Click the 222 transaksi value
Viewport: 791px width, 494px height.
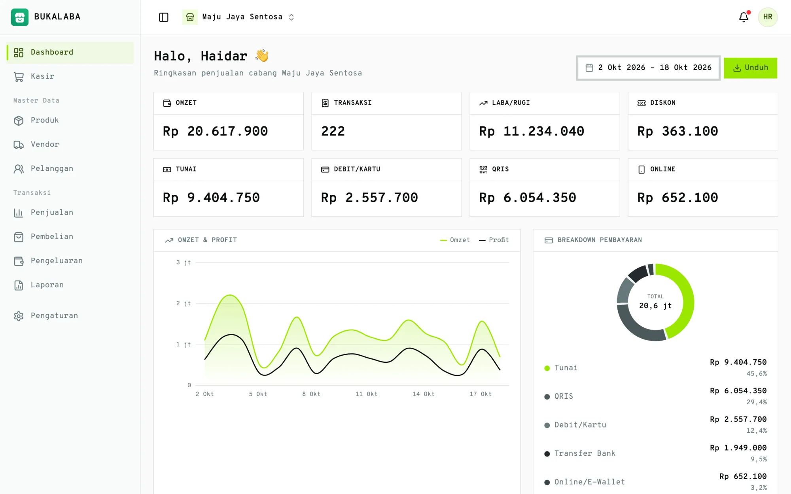coord(333,132)
